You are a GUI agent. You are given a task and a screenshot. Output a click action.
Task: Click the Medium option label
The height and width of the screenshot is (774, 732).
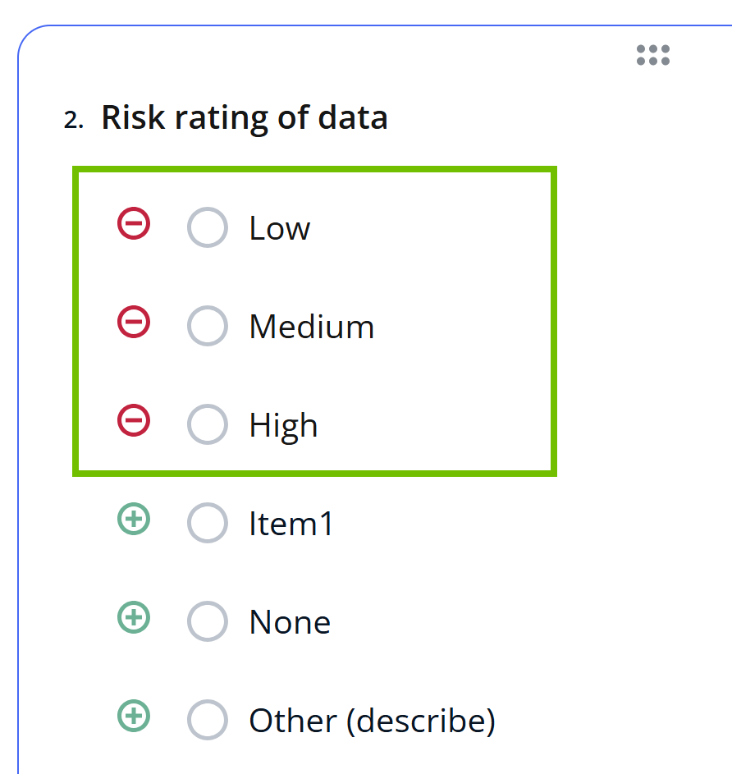click(x=311, y=326)
